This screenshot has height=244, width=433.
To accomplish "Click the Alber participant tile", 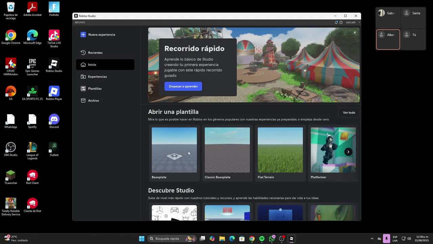I will point(388,40).
